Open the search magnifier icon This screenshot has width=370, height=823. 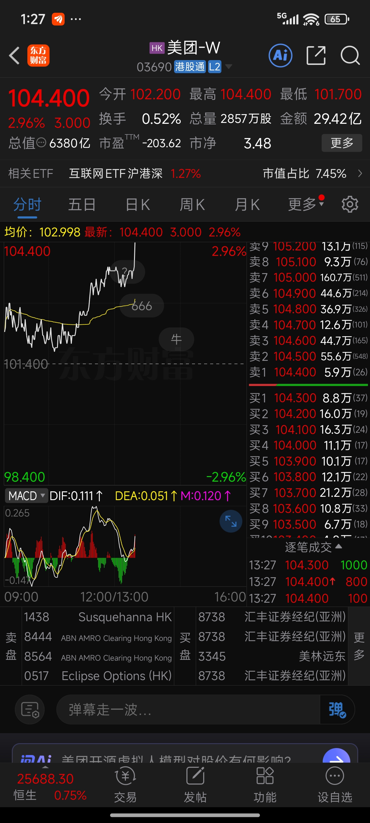point(350,55)
